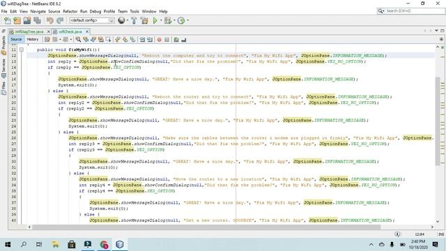Screen dimensions: 446x251
Task: Switch to History view
Action: 33,39
